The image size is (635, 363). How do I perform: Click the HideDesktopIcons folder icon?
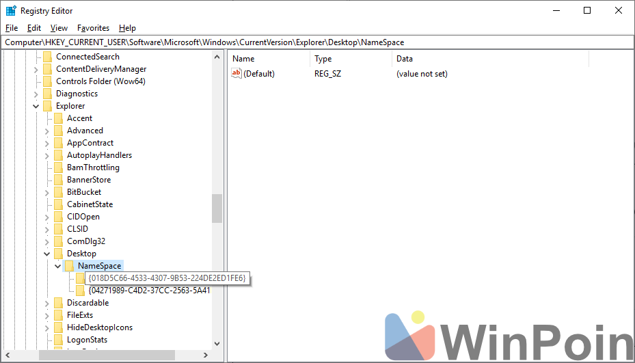(x=58, y=327)
